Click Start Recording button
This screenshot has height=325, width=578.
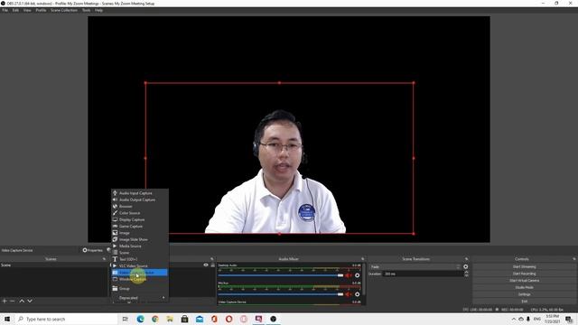click(524, 274)
